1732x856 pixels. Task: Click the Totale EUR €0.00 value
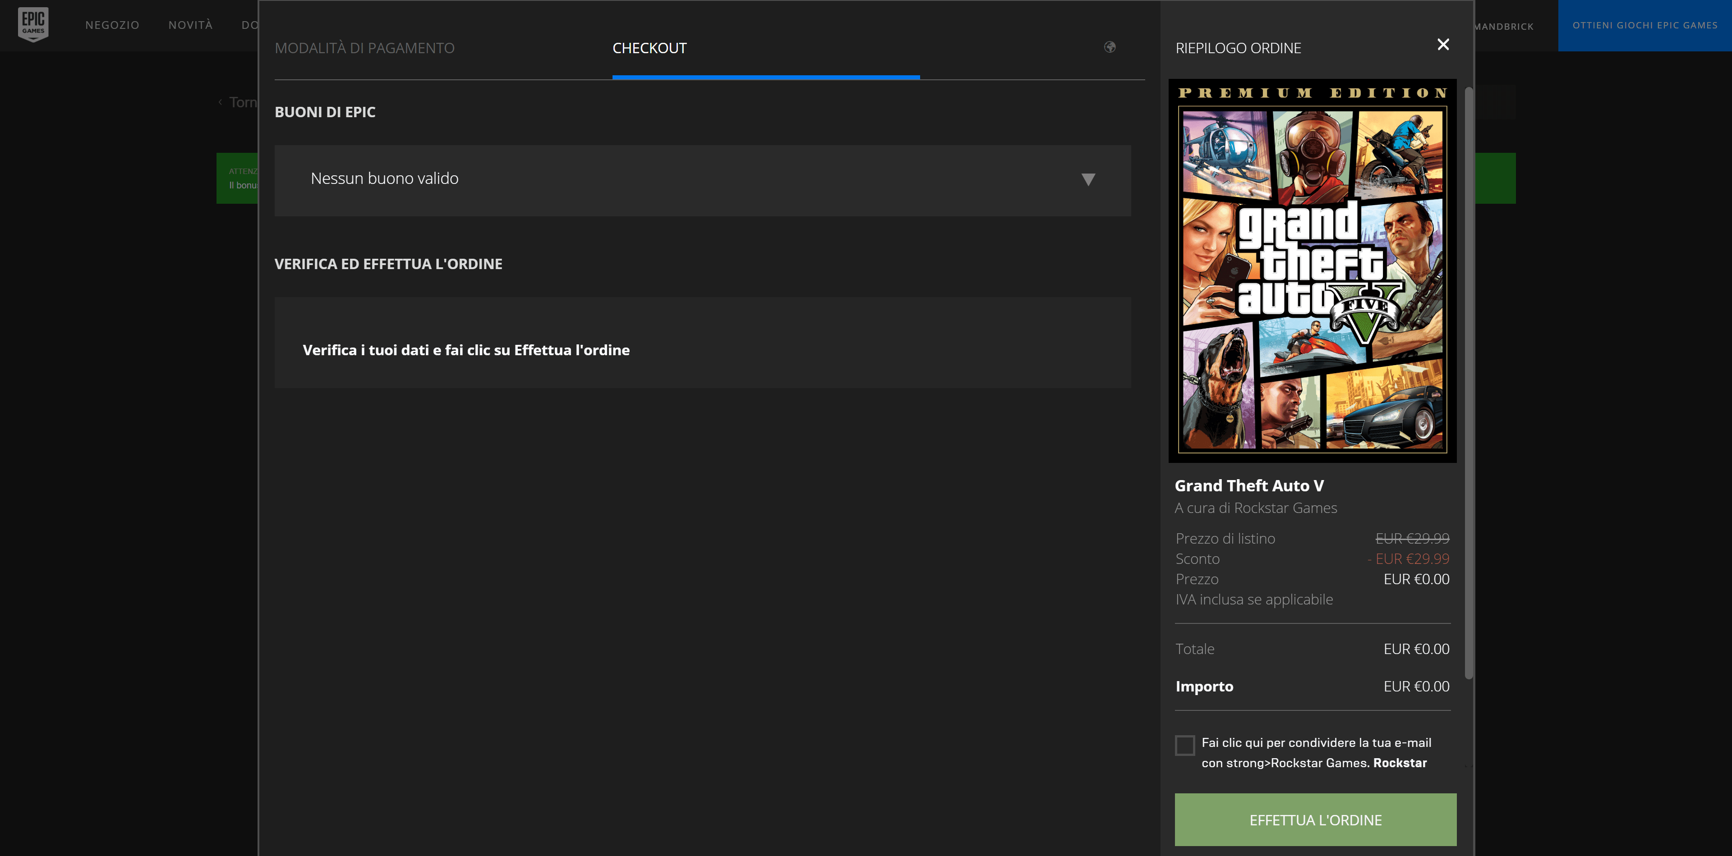(x=1416, y=649)
